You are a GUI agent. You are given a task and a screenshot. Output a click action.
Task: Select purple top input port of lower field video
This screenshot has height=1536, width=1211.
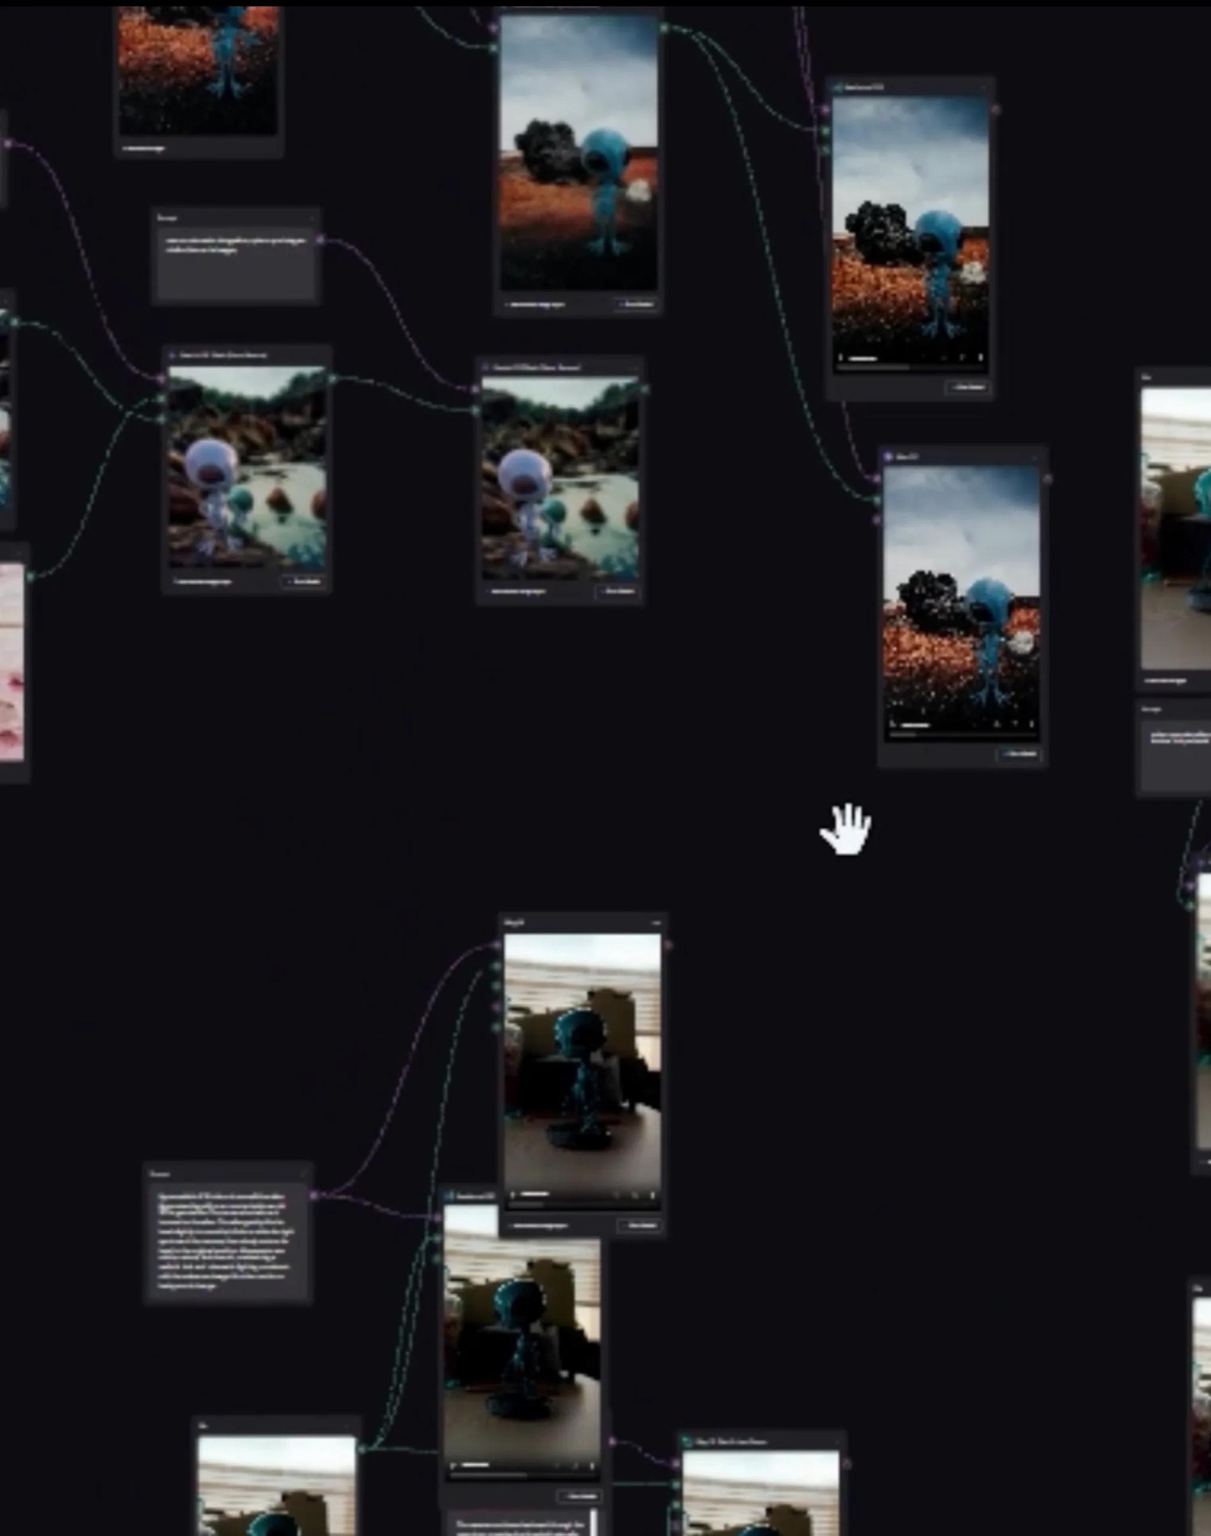point(878,480)
